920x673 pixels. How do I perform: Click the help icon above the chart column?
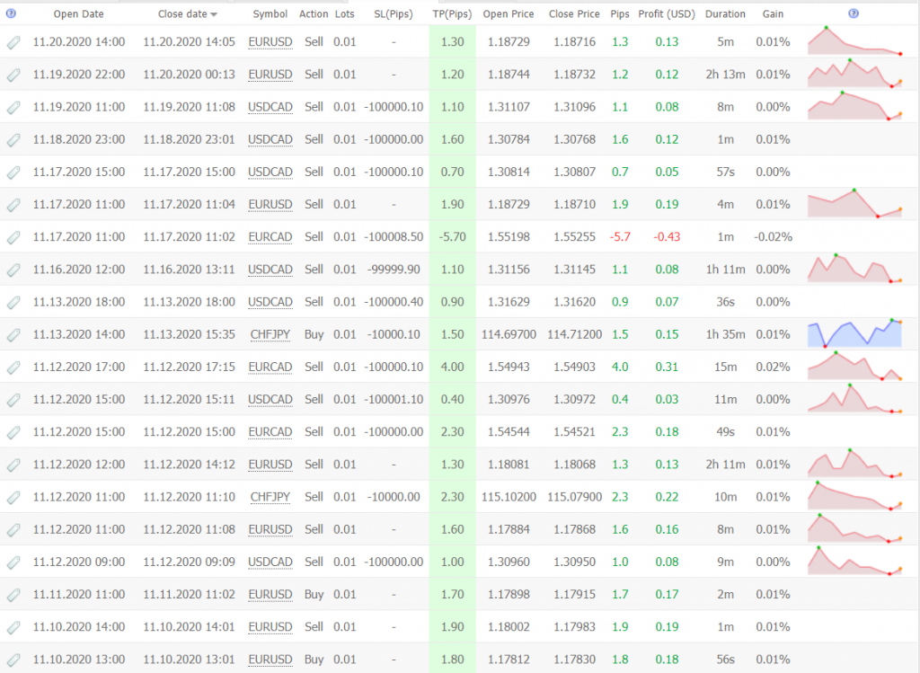pyautogui.click(x=853, y=13)
